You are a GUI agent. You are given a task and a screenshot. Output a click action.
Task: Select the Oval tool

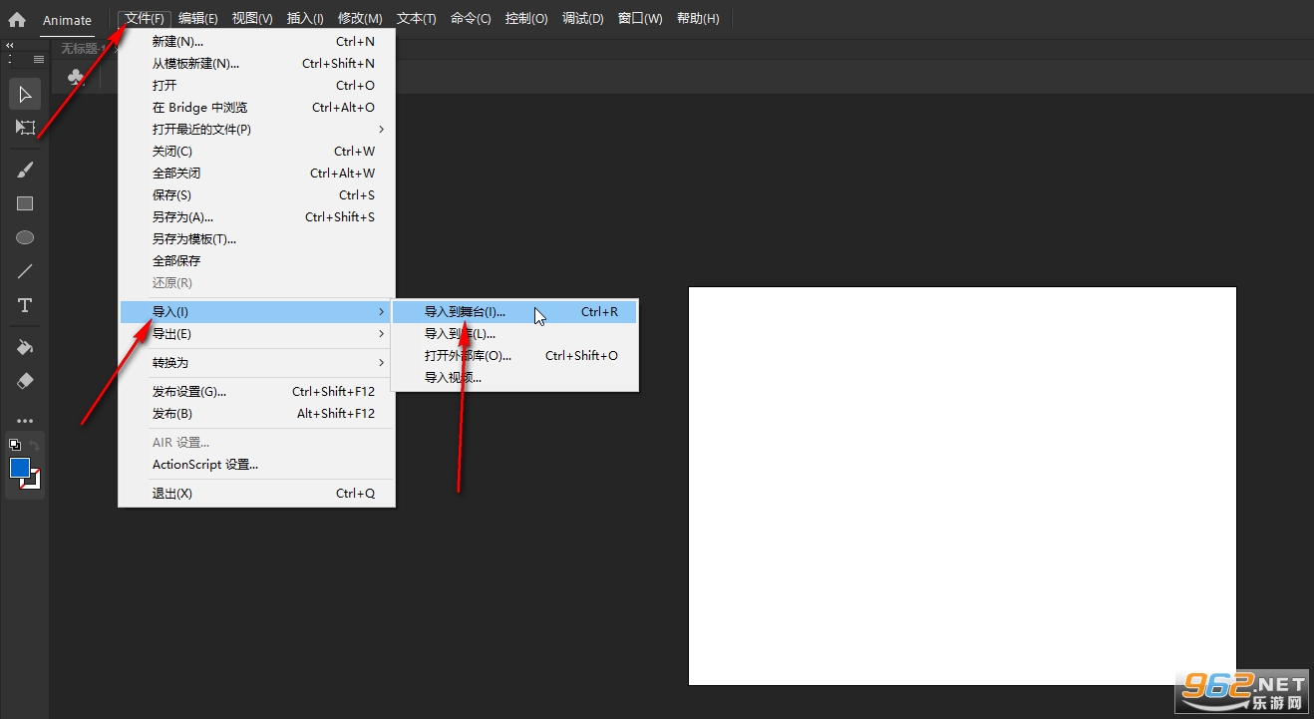[x=25, y=237]
